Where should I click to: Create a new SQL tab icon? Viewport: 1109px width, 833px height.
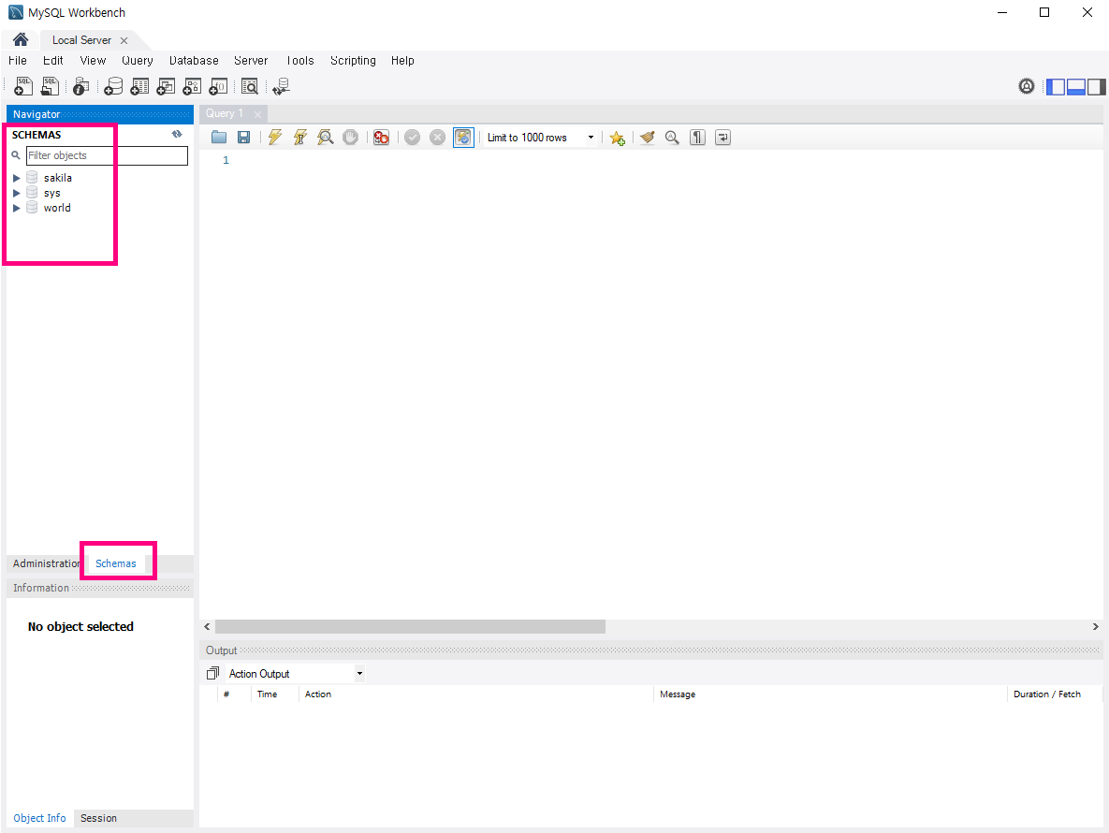(x=23, y=86)
